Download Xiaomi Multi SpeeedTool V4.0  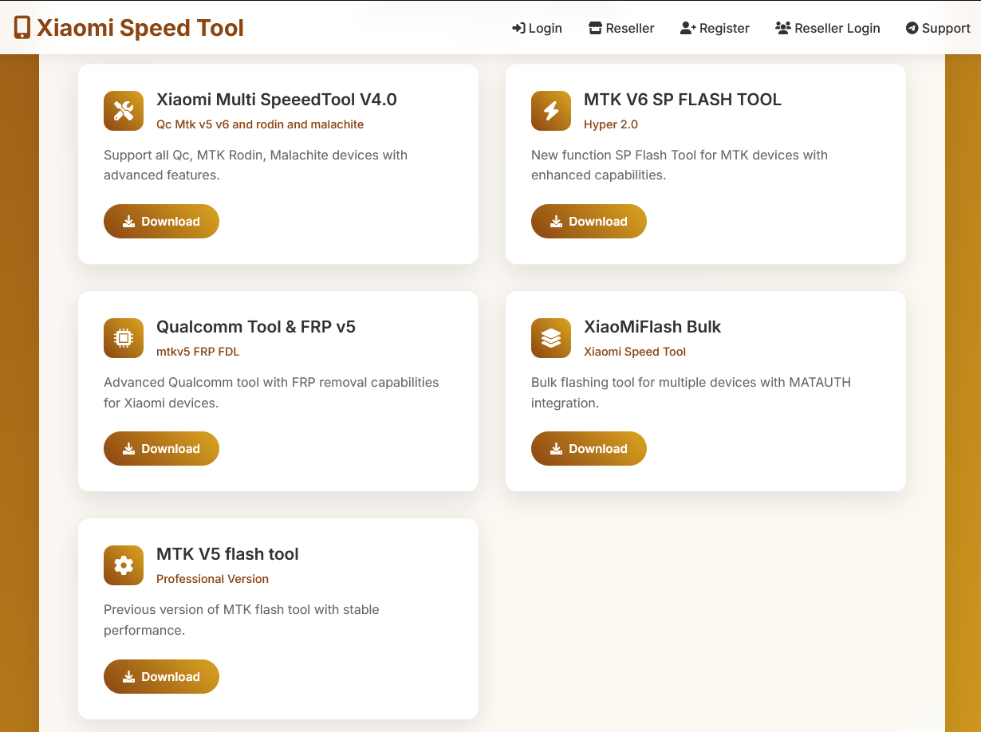pos(161,222)
